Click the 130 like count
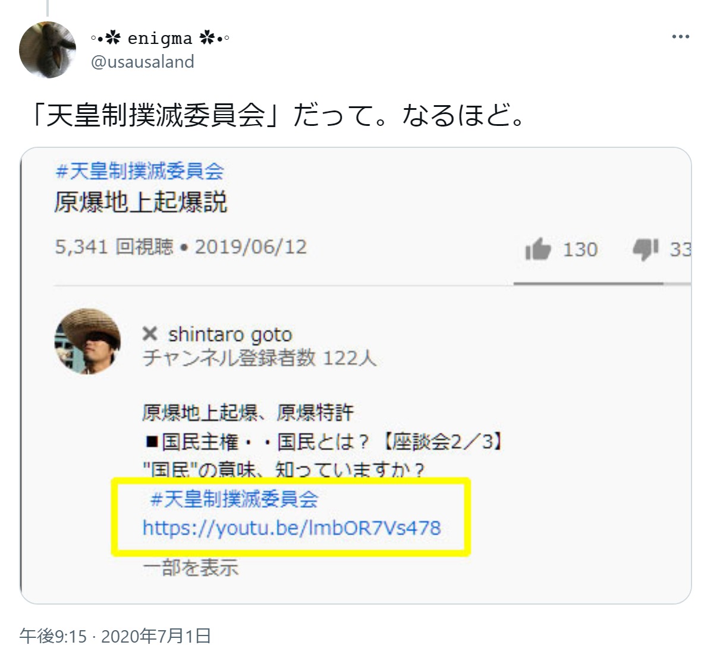Screen dimensions: 704x645 (580, 249)
